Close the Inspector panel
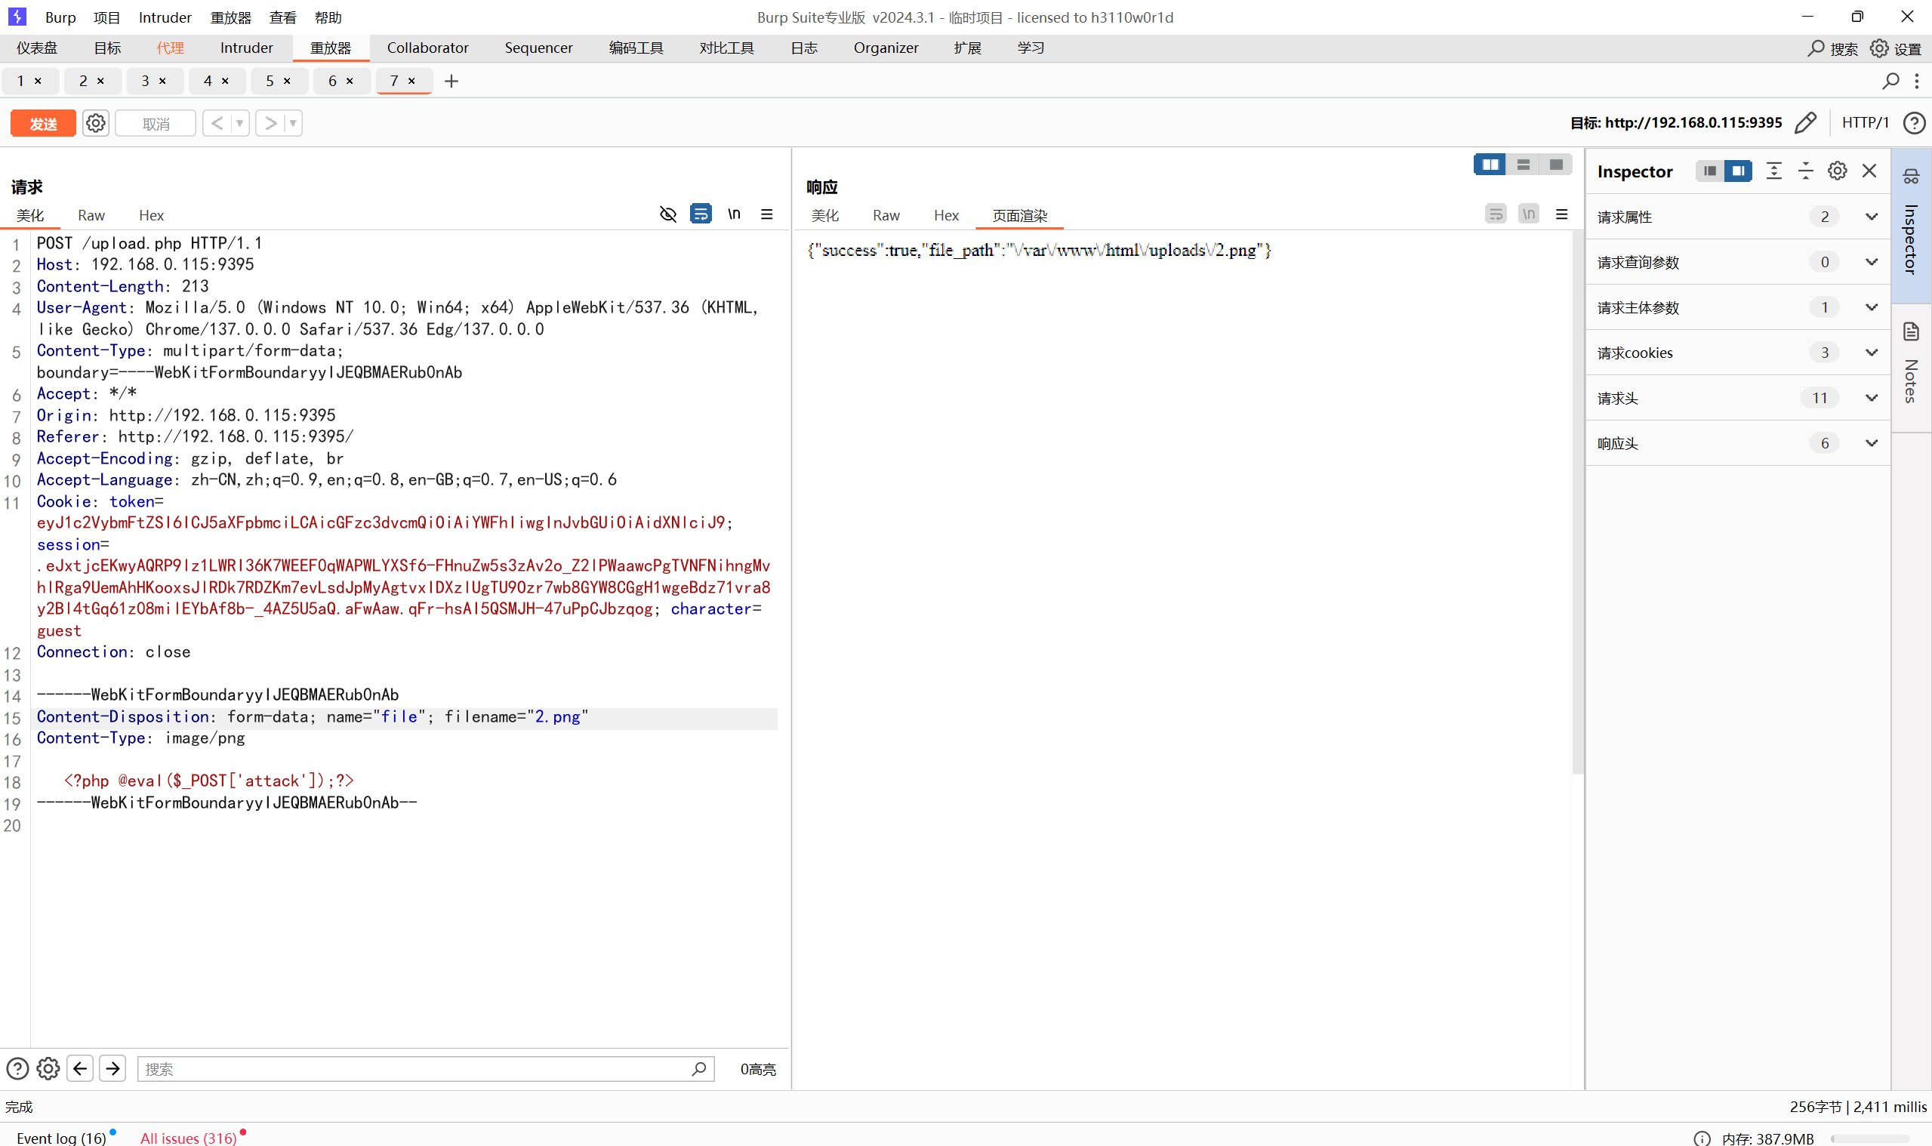 (x=1869, y=171)
